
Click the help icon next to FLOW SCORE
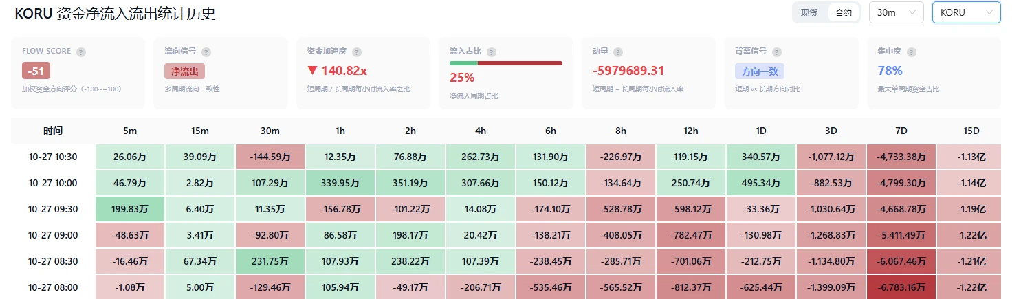point(81,52)
